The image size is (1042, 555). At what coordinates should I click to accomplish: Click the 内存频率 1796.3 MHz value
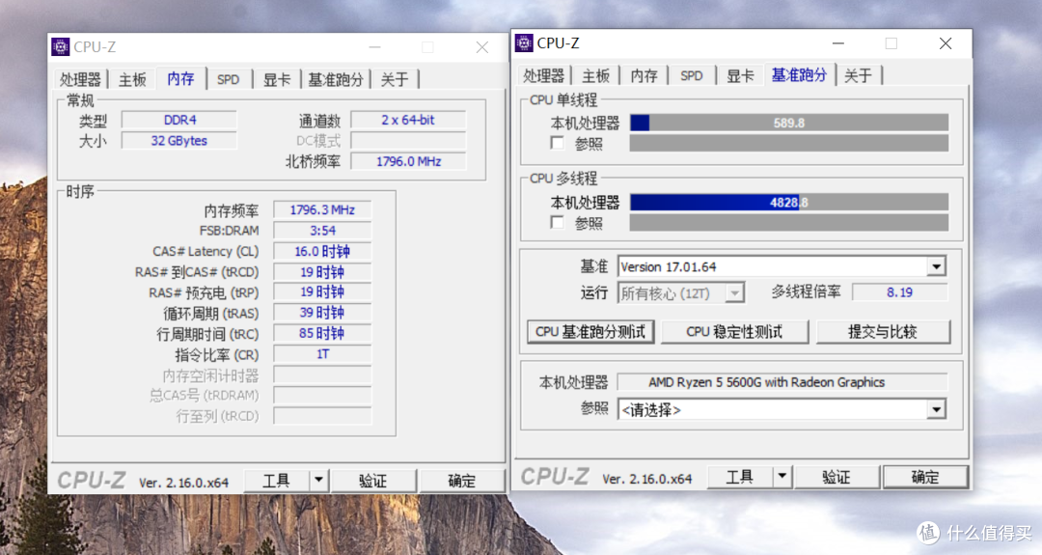(x=322, y=210)
